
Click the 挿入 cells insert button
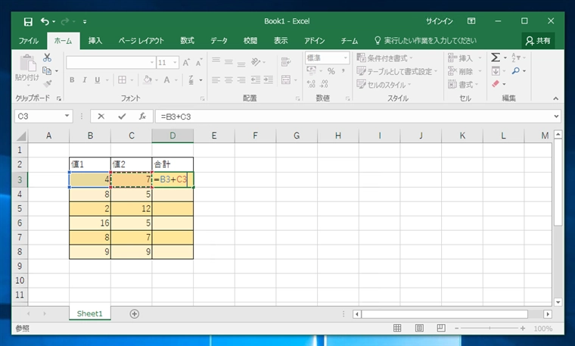point(465,58)
